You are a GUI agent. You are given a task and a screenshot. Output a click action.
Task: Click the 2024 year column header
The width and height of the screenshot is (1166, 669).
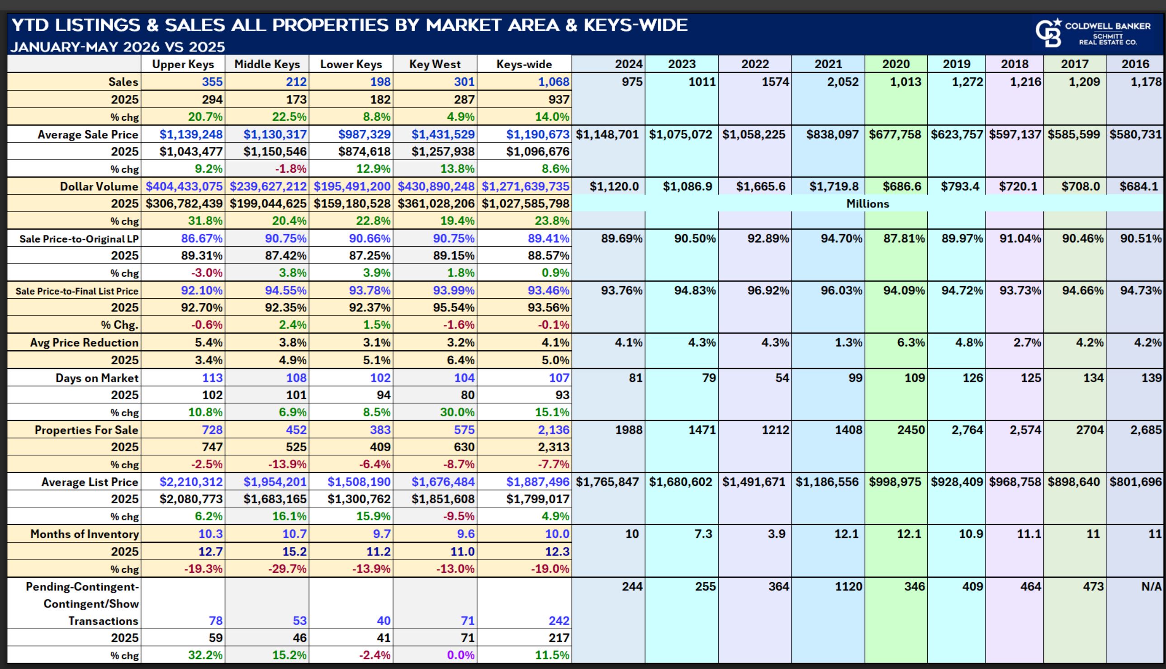(x=629, y=64)
